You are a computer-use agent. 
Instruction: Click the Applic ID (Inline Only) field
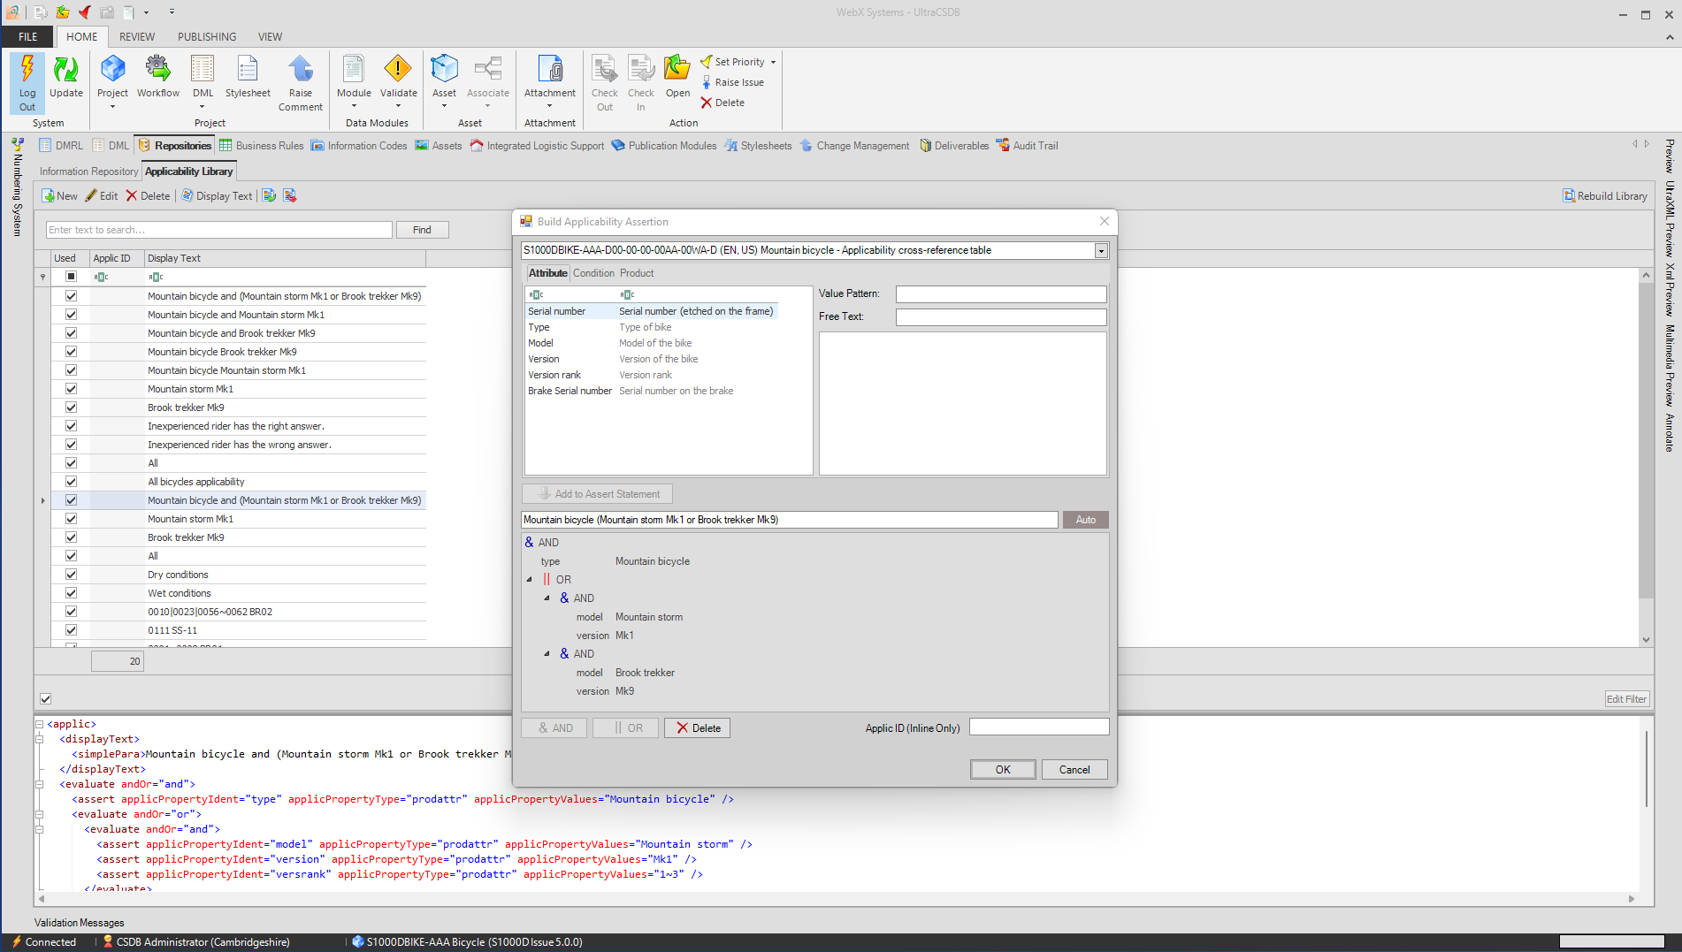[x=1039, y=727]
